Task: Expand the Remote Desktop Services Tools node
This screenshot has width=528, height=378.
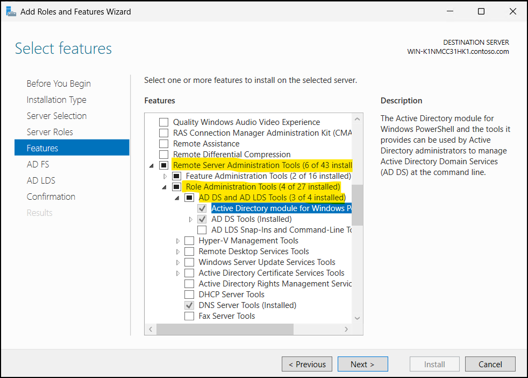Action: (x=176, y=251)
